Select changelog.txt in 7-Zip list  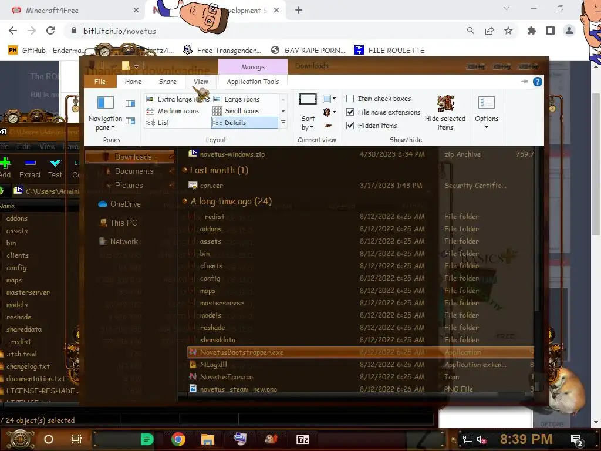pyautogui.click(x=28, y=366)
